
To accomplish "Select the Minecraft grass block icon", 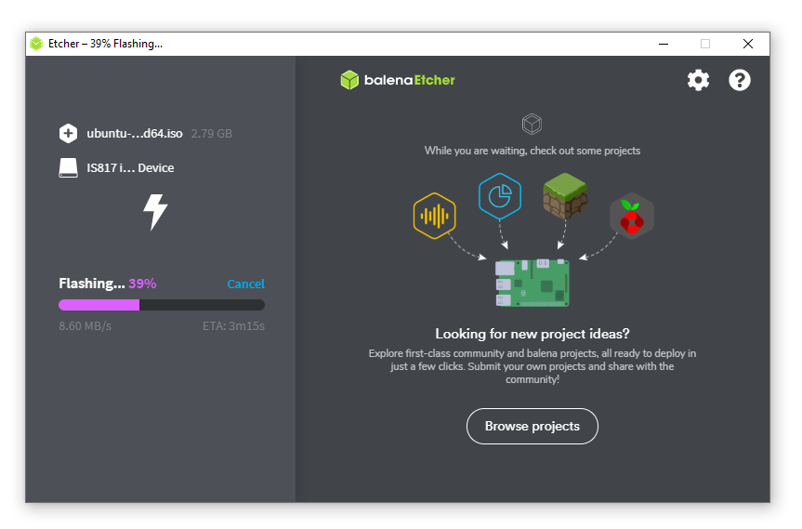I will (565, 196).
